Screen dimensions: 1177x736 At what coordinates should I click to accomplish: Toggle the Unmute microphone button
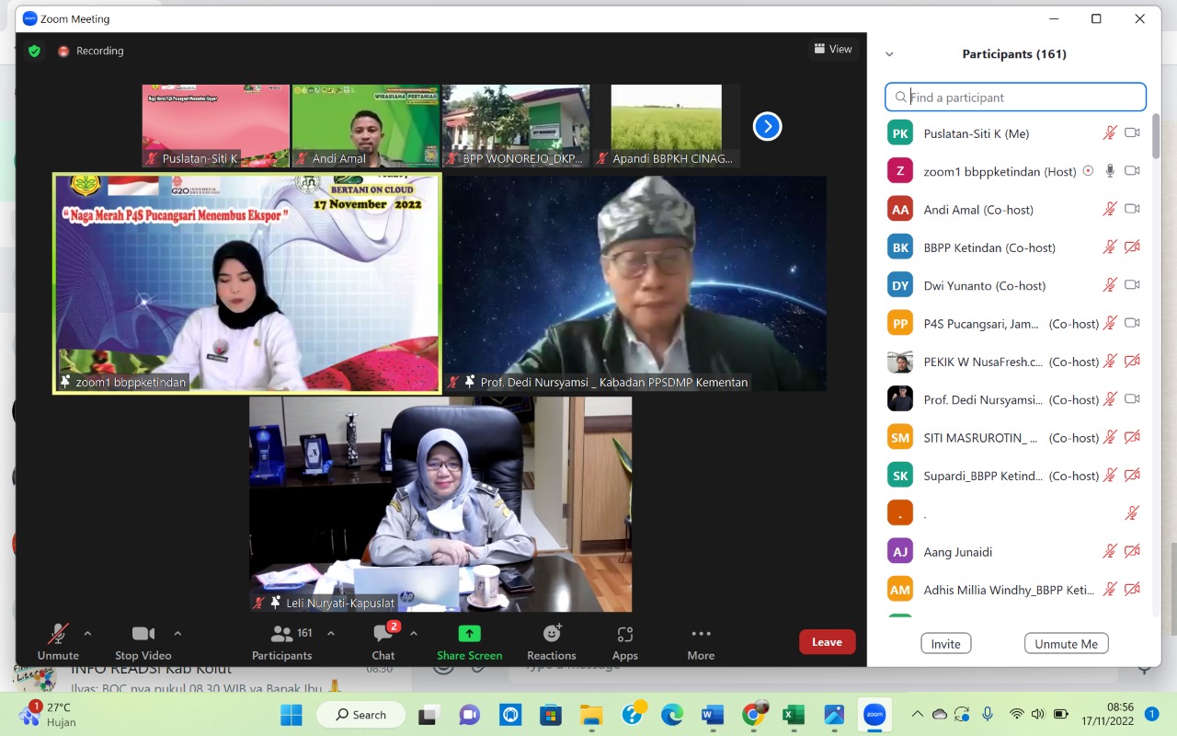(x=58, y=641)
